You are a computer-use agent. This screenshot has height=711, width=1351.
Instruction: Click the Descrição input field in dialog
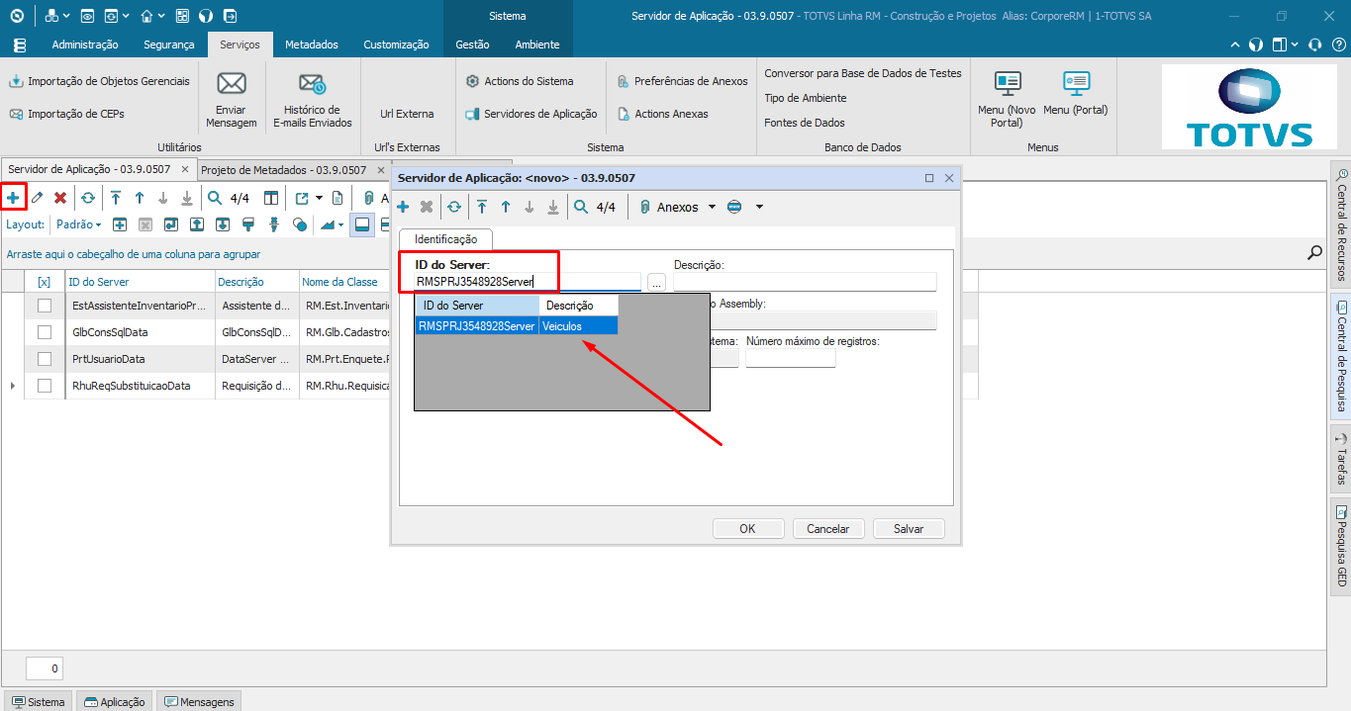coord(805,282)
